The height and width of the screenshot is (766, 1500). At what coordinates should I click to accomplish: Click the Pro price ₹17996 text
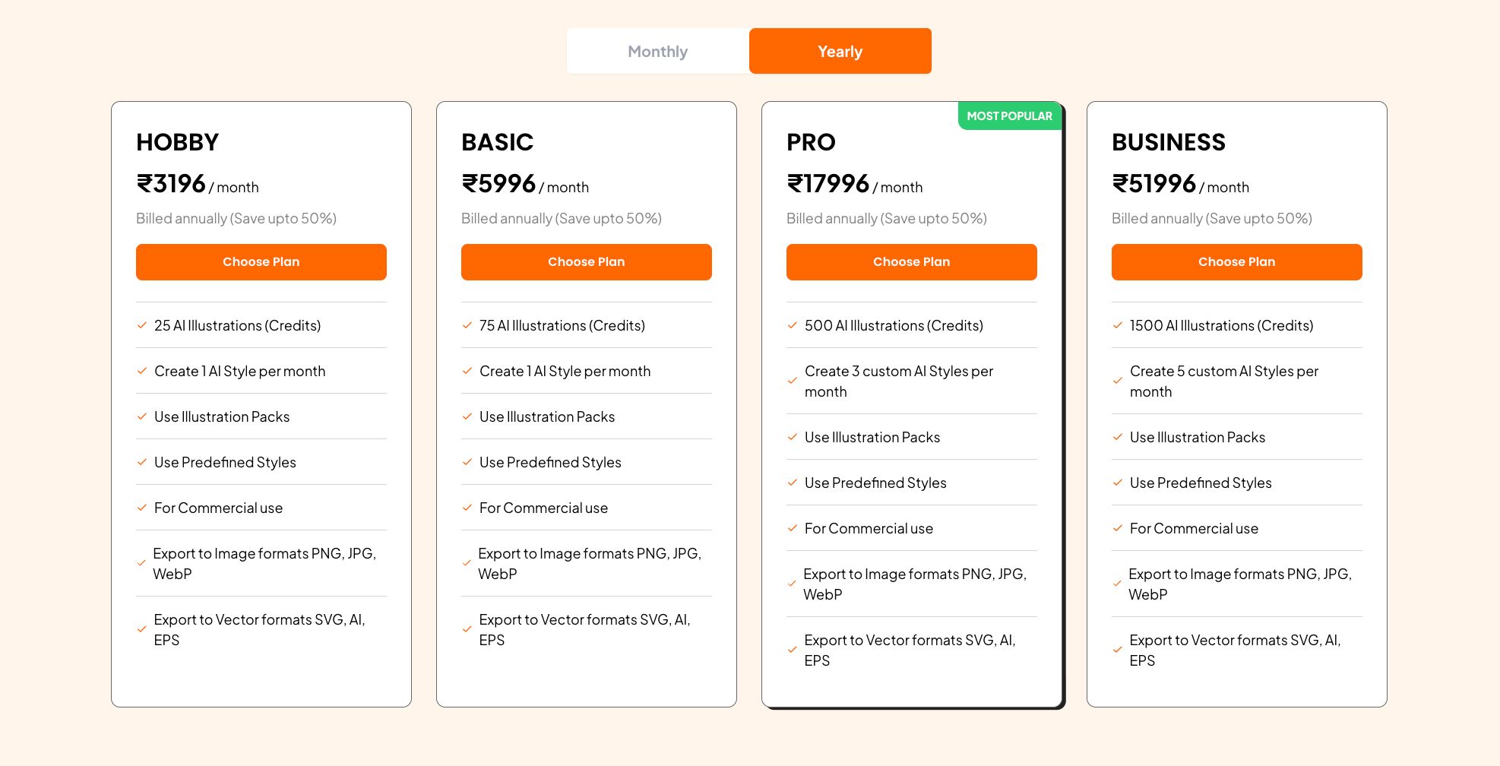[828, 184]
